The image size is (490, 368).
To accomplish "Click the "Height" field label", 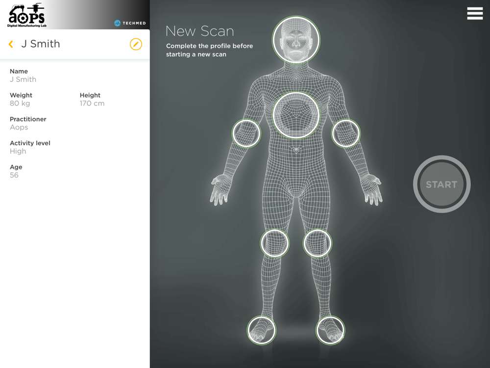I will [90, 95].
